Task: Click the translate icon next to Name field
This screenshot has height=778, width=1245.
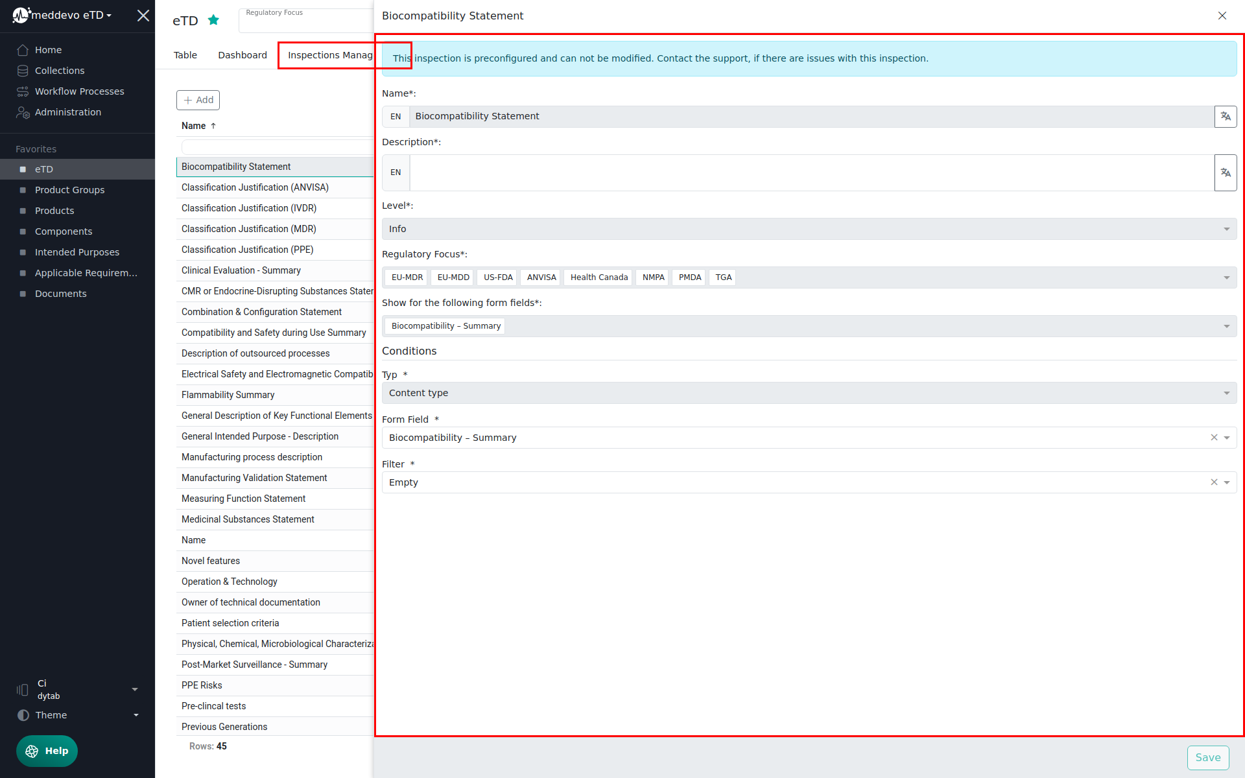Action: coord(1225,117)
